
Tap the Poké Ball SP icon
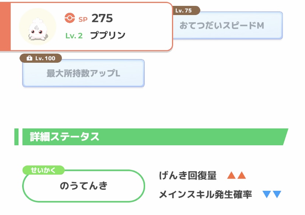69,18
